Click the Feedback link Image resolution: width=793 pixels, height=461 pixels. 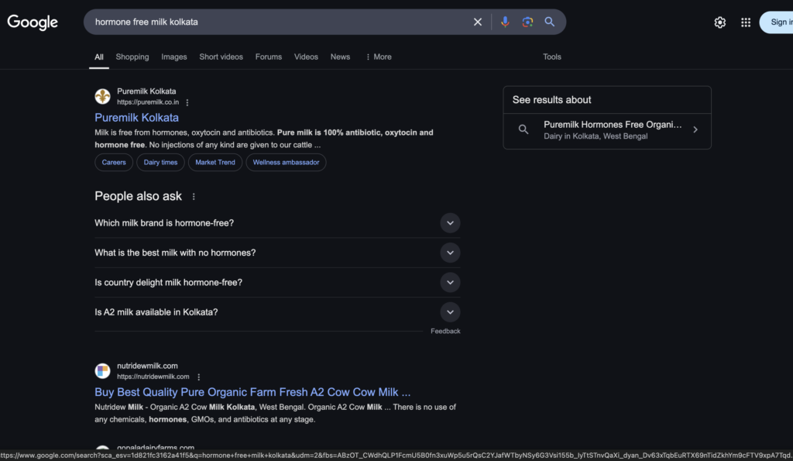tap(445, 331)
